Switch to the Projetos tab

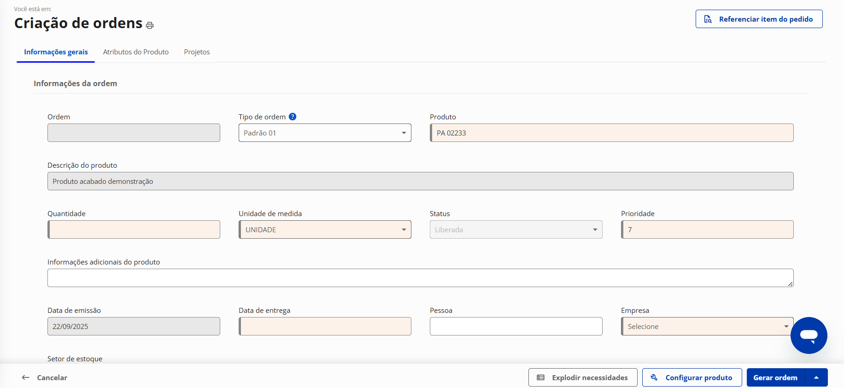click(197, 52)
